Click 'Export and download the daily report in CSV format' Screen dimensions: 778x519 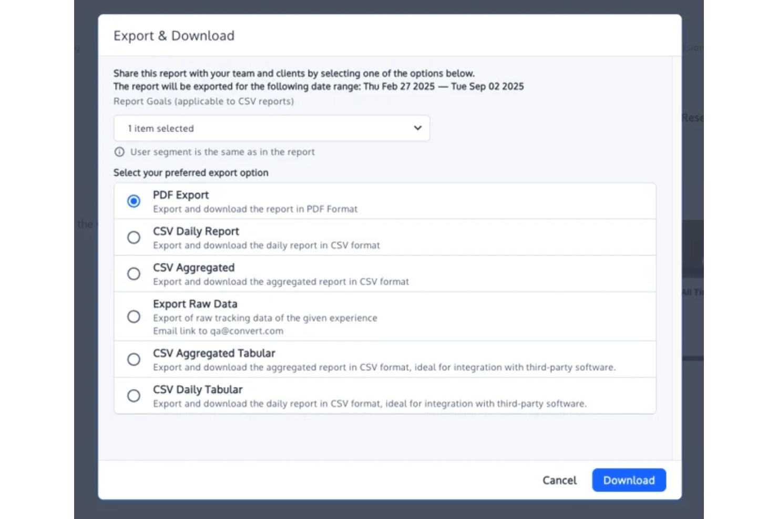[x=267, y=246]
